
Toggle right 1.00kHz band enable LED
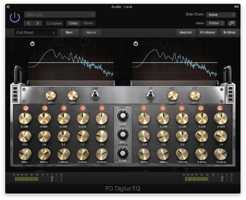pos(182,108)
